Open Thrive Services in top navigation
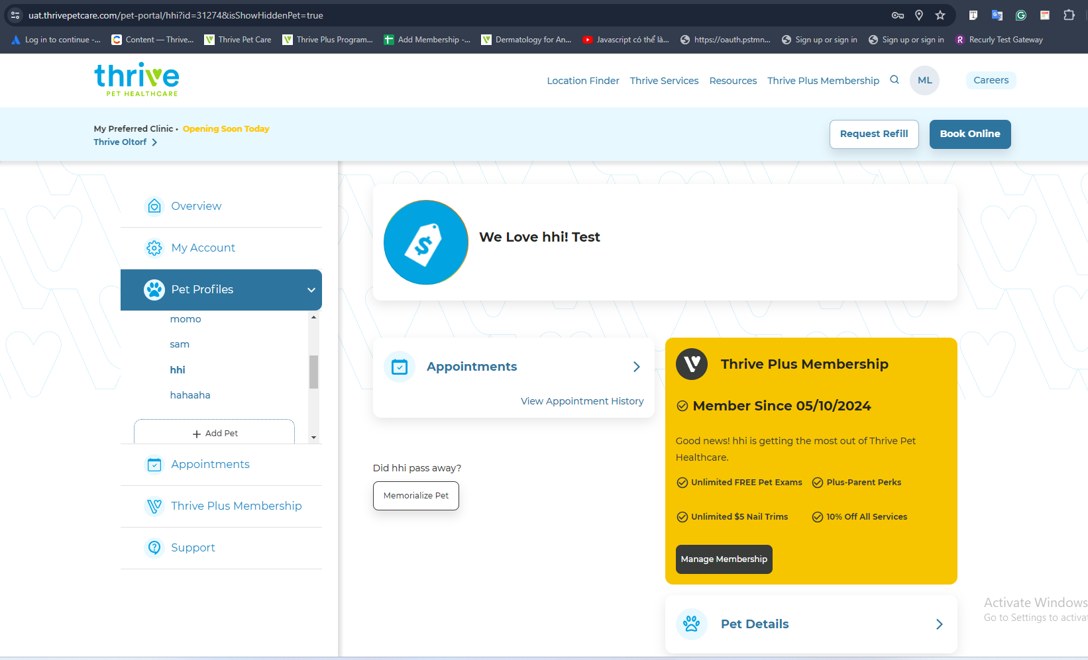 [x=664, y=81]
